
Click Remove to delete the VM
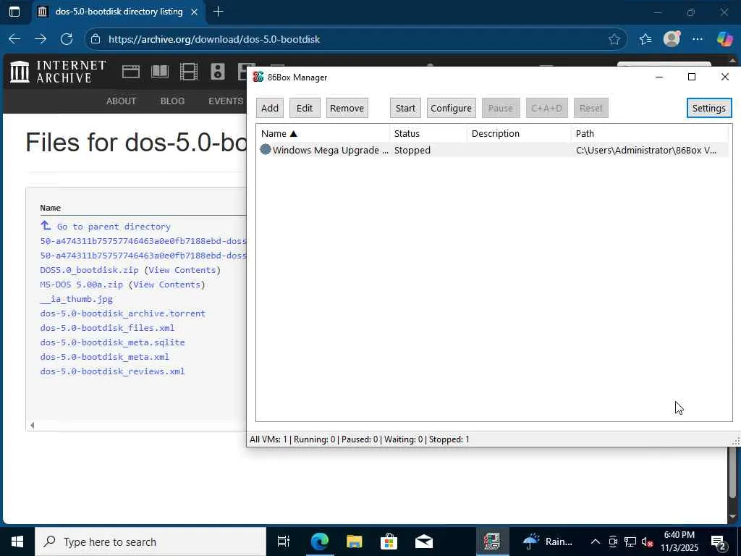point(347,108)
